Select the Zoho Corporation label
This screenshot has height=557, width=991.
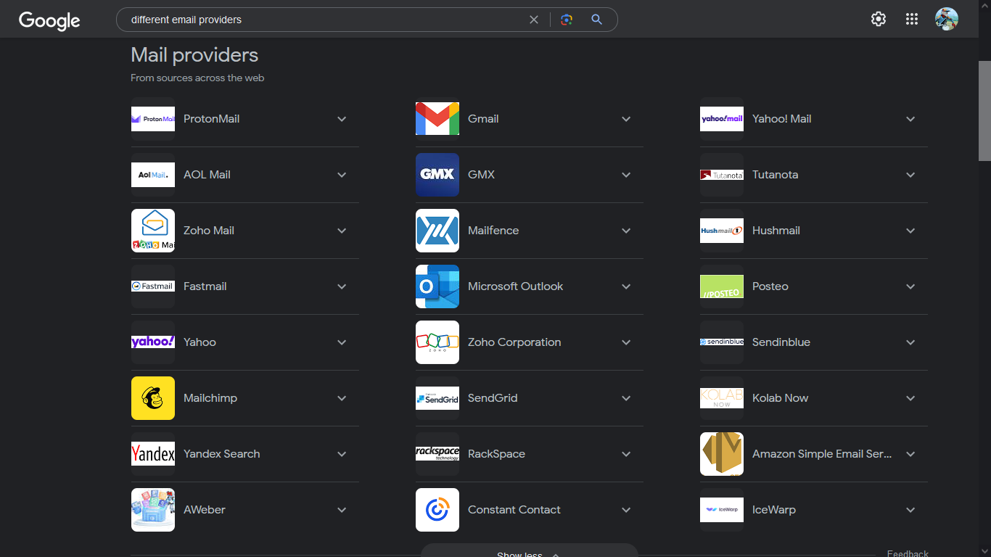click(514, 342)
